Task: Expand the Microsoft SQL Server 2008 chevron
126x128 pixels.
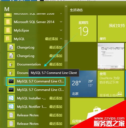Action: (x=61, y=14)
